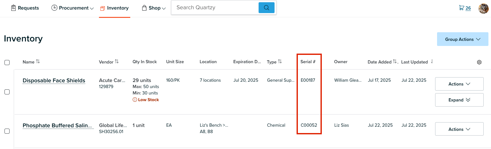The image size is (491, 149).
Task: Click the Serial # column header
Action: click(x=308, y=62)
